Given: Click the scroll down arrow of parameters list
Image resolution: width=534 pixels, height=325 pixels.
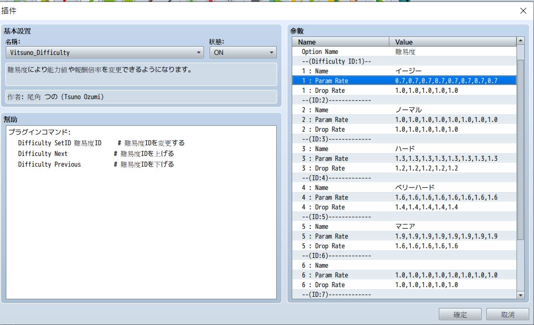Looking at the screenshot, I should (x=520, y=295).
